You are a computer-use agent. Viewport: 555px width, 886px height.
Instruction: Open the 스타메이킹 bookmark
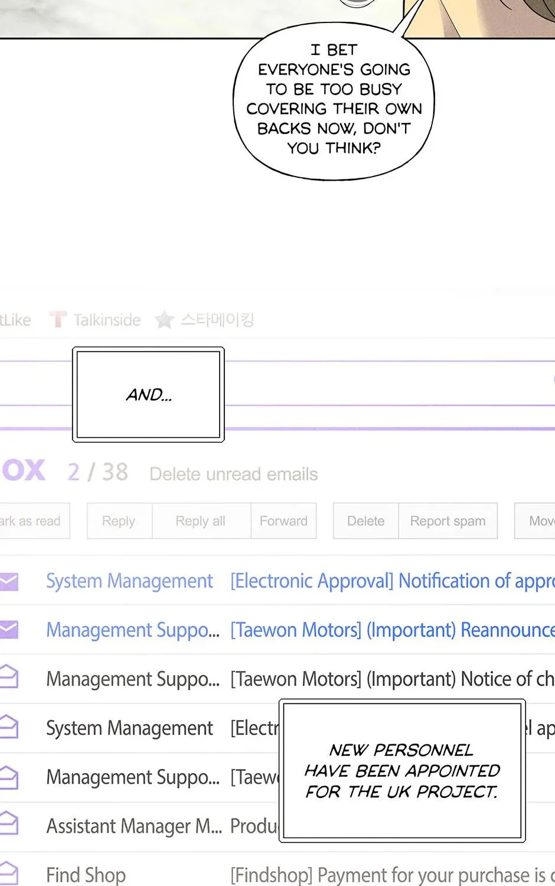tap(217, 320)
